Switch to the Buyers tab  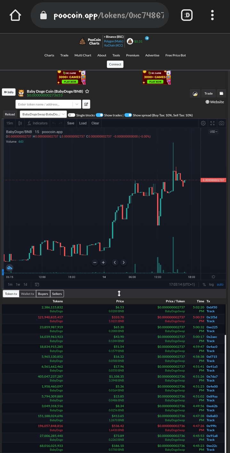pyautogui.click(x=43, y=294)
